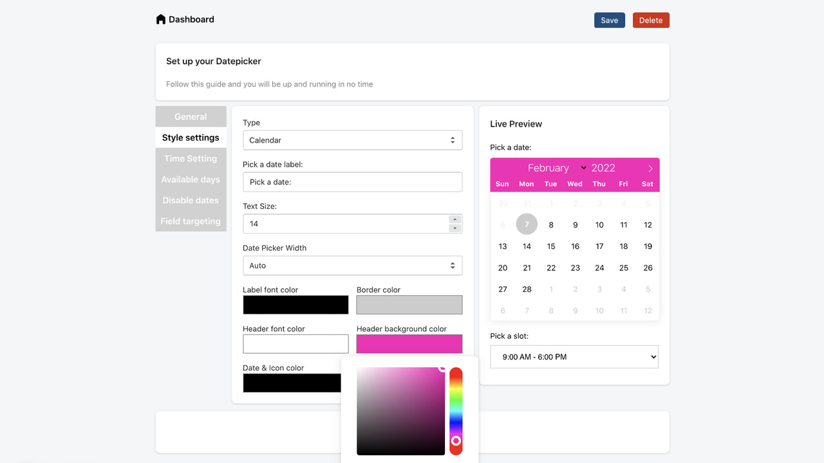Click the Delete button

pyautogui.click(x=650, y=20)
